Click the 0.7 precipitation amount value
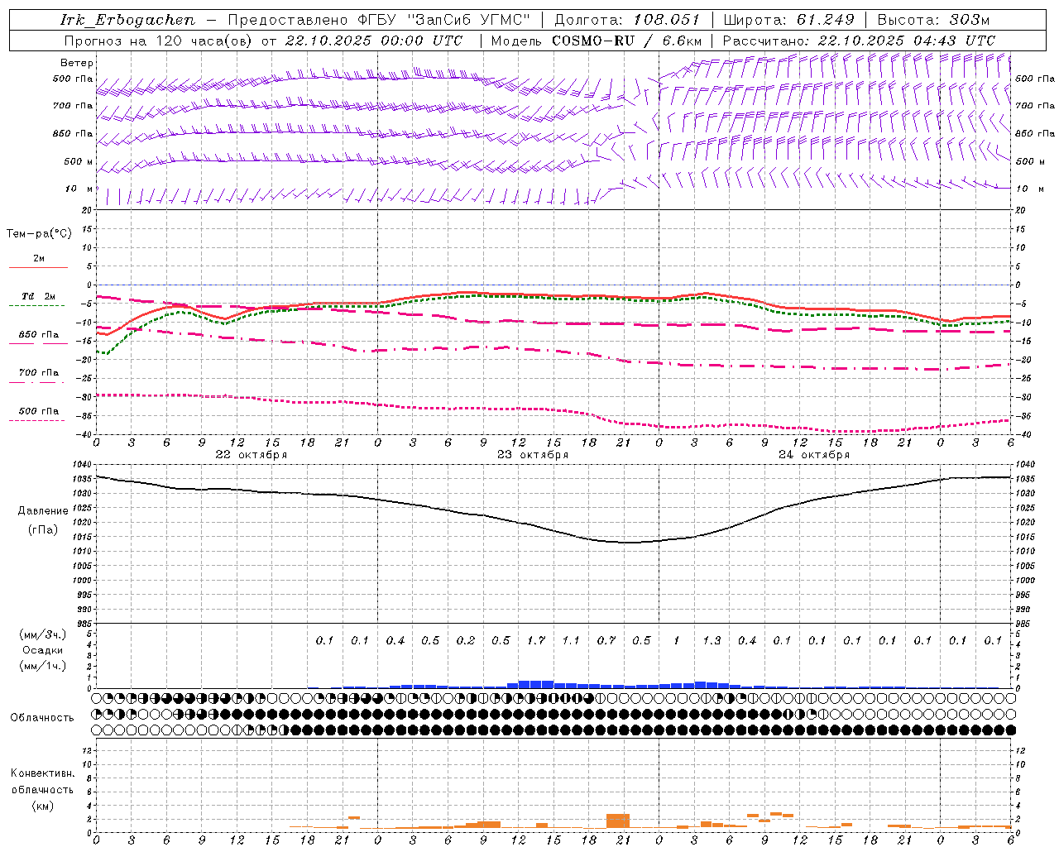This screenshot has width=1059, height=847. (606, 640)
